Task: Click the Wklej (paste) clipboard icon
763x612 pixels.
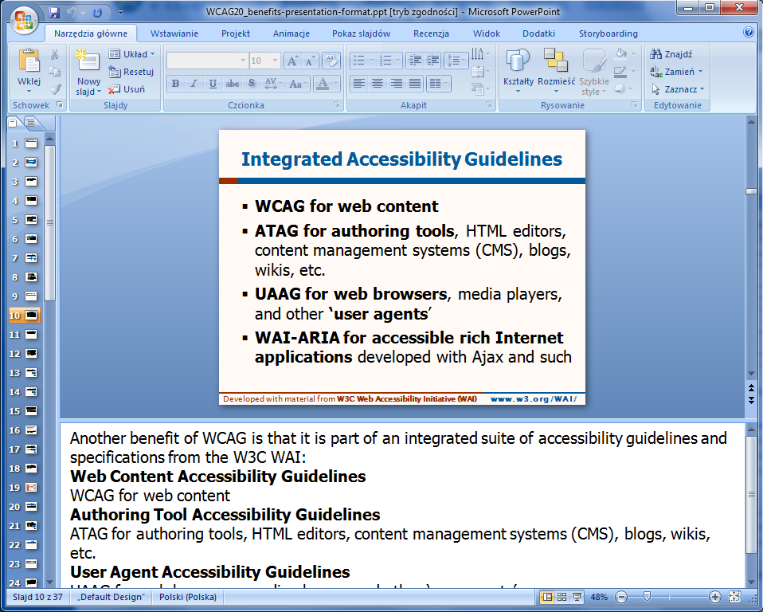Action: click(x=29, y=62)
